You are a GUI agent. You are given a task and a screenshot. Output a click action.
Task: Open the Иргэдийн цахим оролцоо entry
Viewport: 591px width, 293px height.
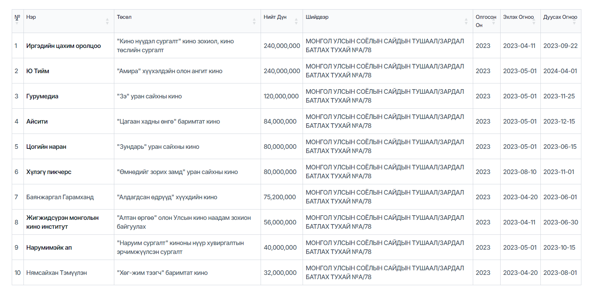(63, 46)
